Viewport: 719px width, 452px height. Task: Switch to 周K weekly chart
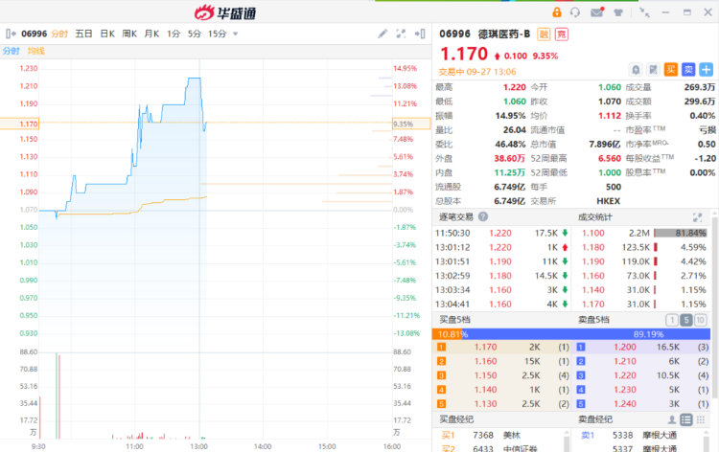[x=129, y=34]
